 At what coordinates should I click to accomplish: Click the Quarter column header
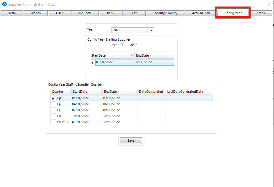point(61,92)
